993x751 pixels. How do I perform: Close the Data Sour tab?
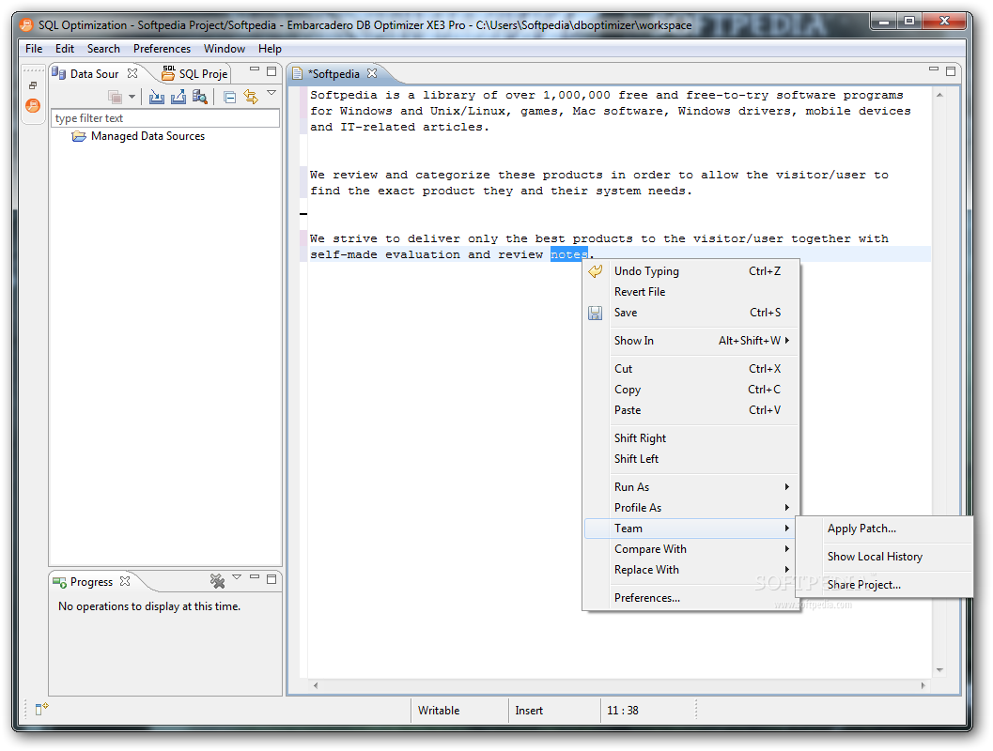(x=132, y=73)
